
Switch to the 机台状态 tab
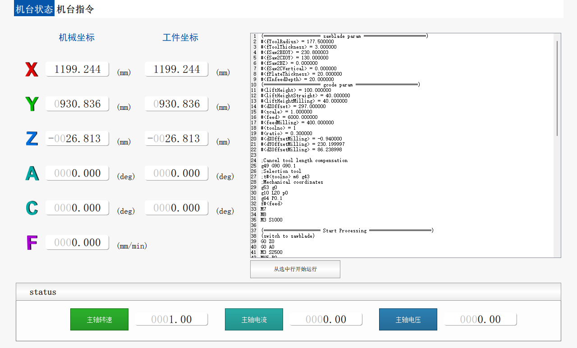(x=34, y=9)
